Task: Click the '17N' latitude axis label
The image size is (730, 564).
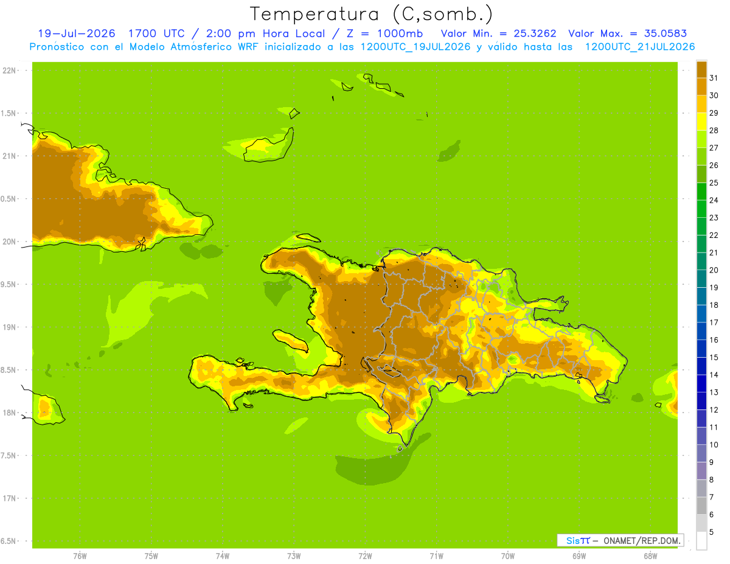Action: 9,498
